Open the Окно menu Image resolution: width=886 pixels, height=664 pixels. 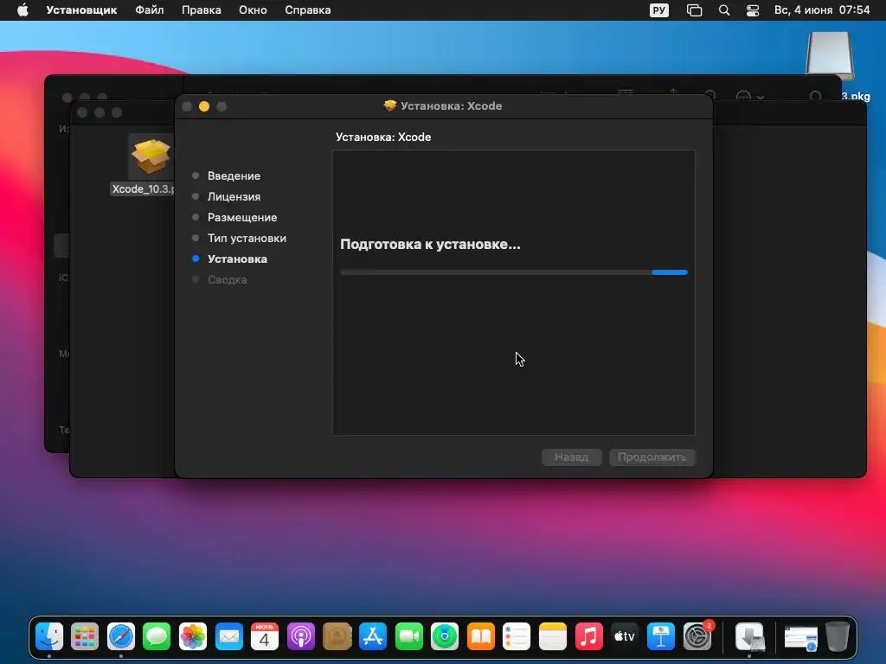pos(253,10)
